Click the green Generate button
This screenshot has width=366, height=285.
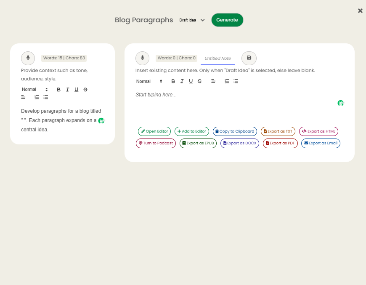(x=227, y=20)
